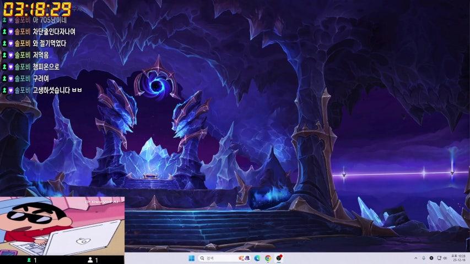Viewport: 470px width, 264px height.
Task: Click the 03:18:29 stream timer overlay
Action: point(37,8)
